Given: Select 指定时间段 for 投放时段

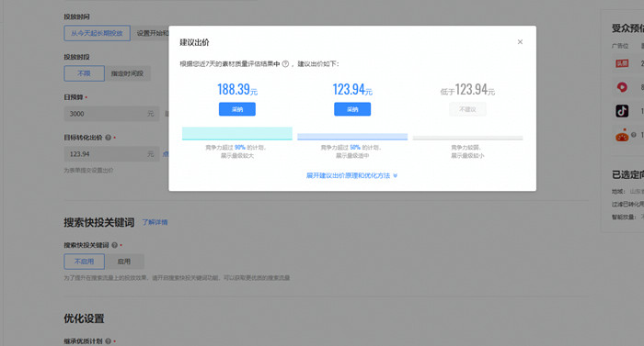Looking at the screenshot, I should click(127, 73).
